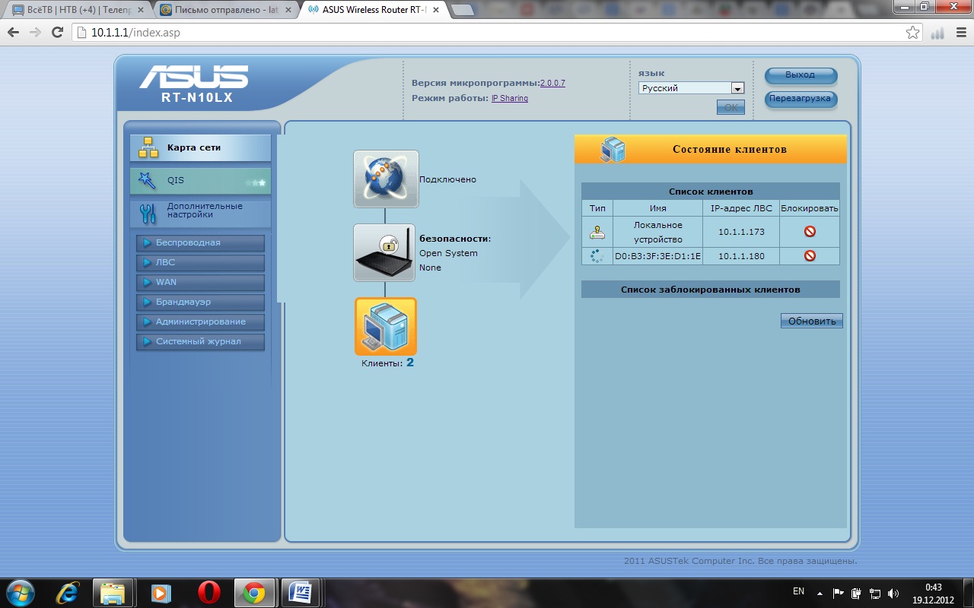Expand the Брандмауэр menu section
Image resolution: width=974 pixels, height=608 pixels.
tap(200, 302)
